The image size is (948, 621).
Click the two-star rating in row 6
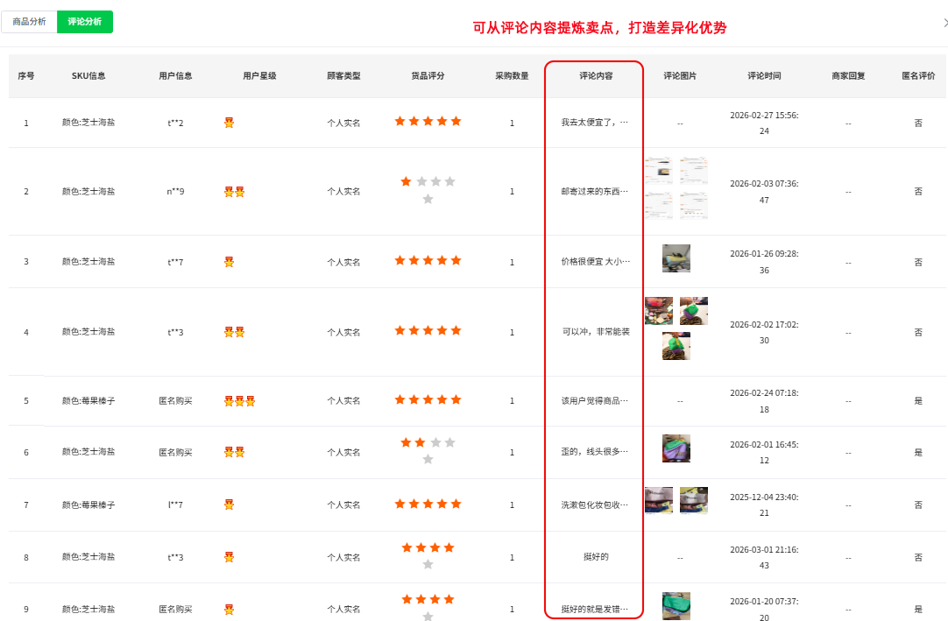pyautogui.click(x=411, y=441)
